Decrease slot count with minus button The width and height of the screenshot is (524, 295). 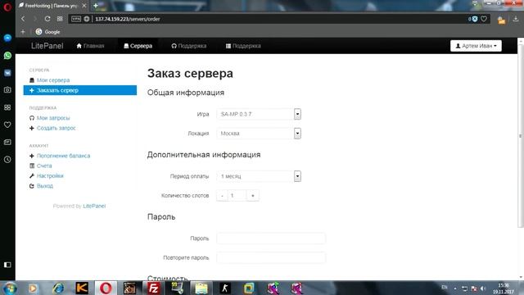click(222, 196)
